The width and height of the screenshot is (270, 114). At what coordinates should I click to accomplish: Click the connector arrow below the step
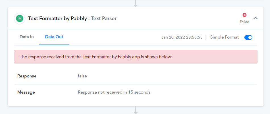click(136, 110)
